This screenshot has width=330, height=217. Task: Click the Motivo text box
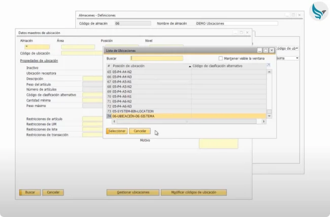(218, 143)
